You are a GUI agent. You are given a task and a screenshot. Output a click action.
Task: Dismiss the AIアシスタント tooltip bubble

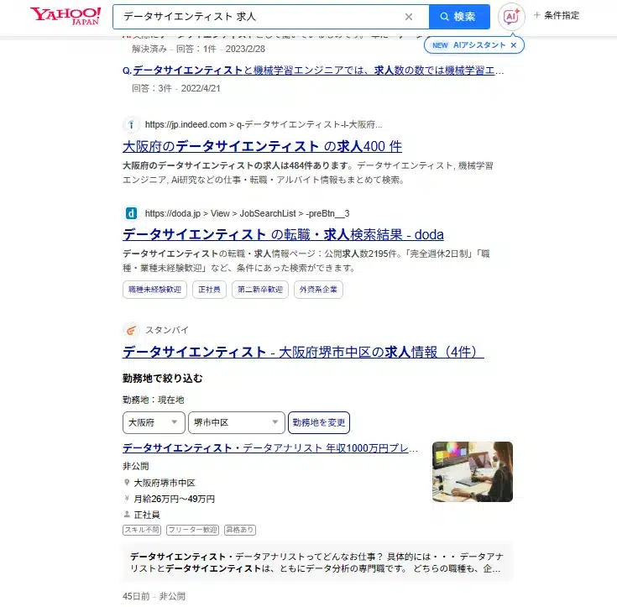click(x=514, y=45)
